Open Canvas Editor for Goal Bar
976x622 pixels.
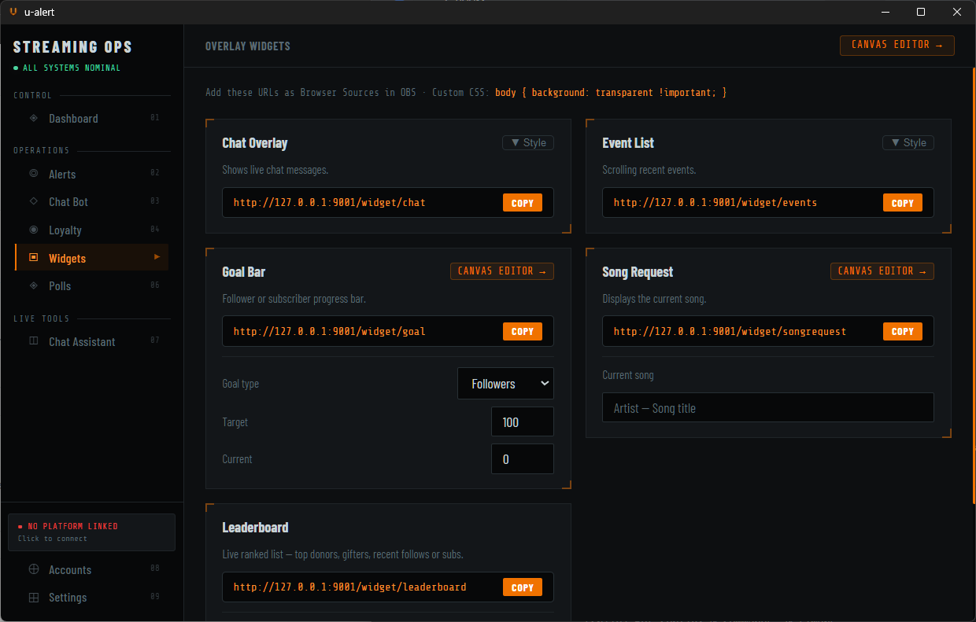click(502, 271)
